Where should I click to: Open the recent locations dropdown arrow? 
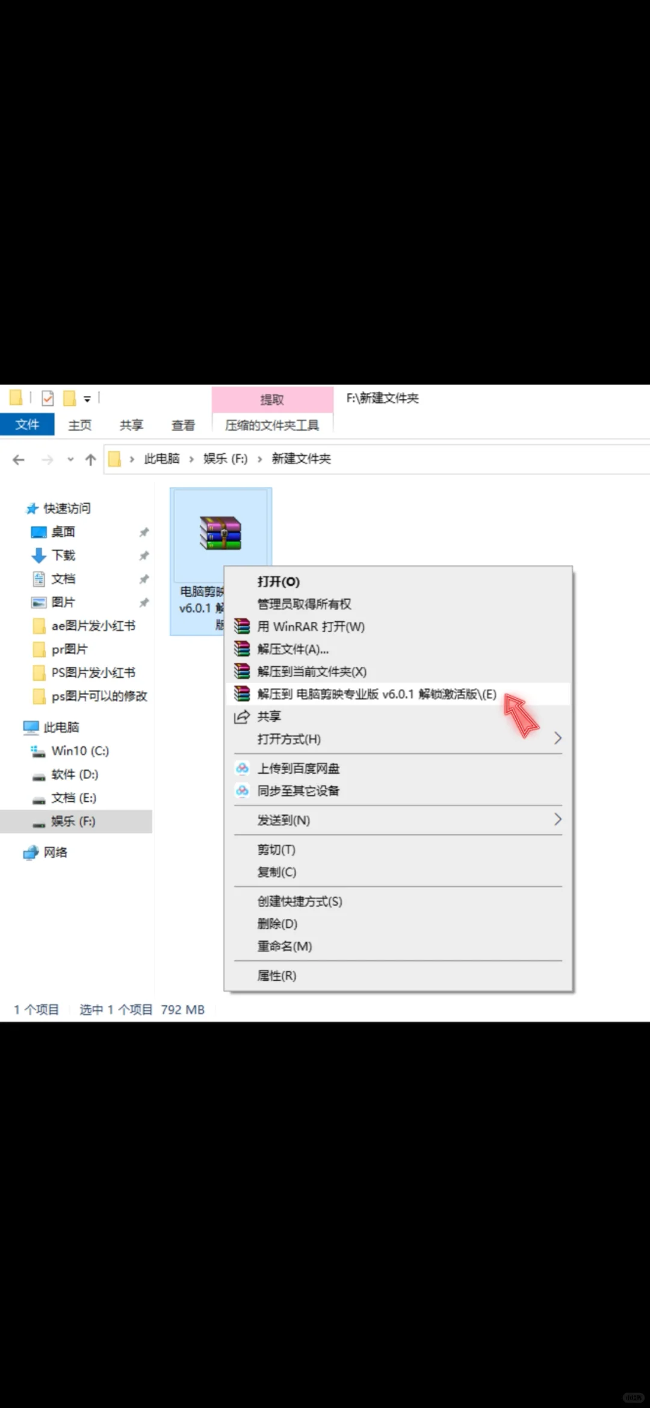pos(70,460)
